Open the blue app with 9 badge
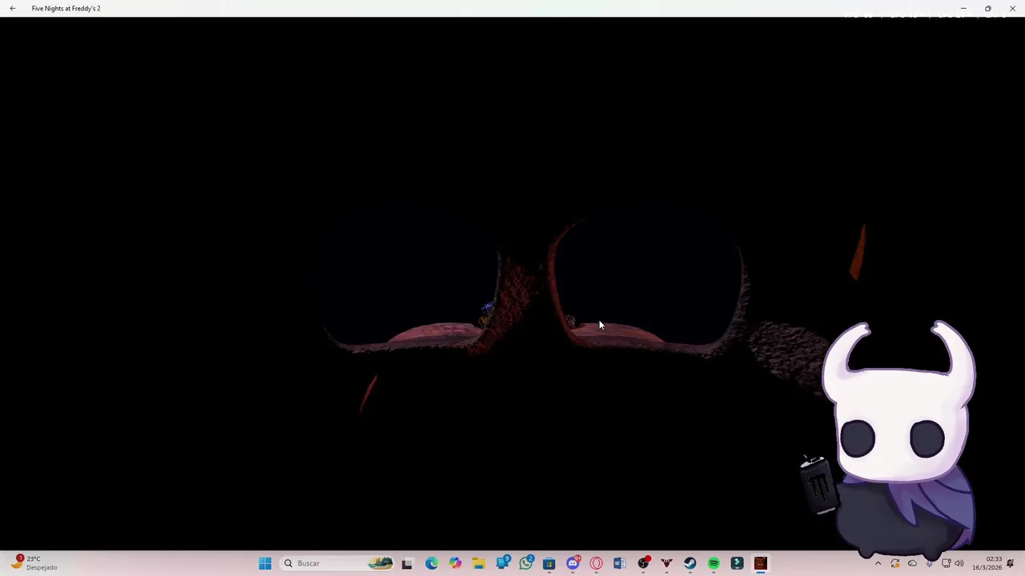The width and height of the screenshot is (1025, 576). [x=502, y=563]
